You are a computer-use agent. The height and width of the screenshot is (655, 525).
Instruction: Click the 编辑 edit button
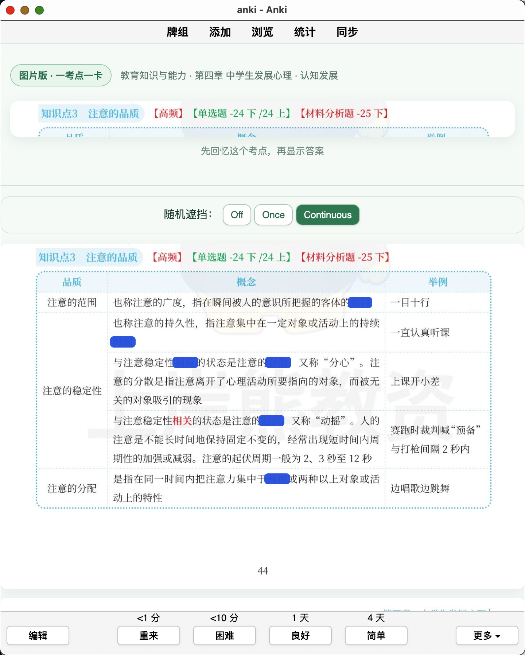click(38, 636)
